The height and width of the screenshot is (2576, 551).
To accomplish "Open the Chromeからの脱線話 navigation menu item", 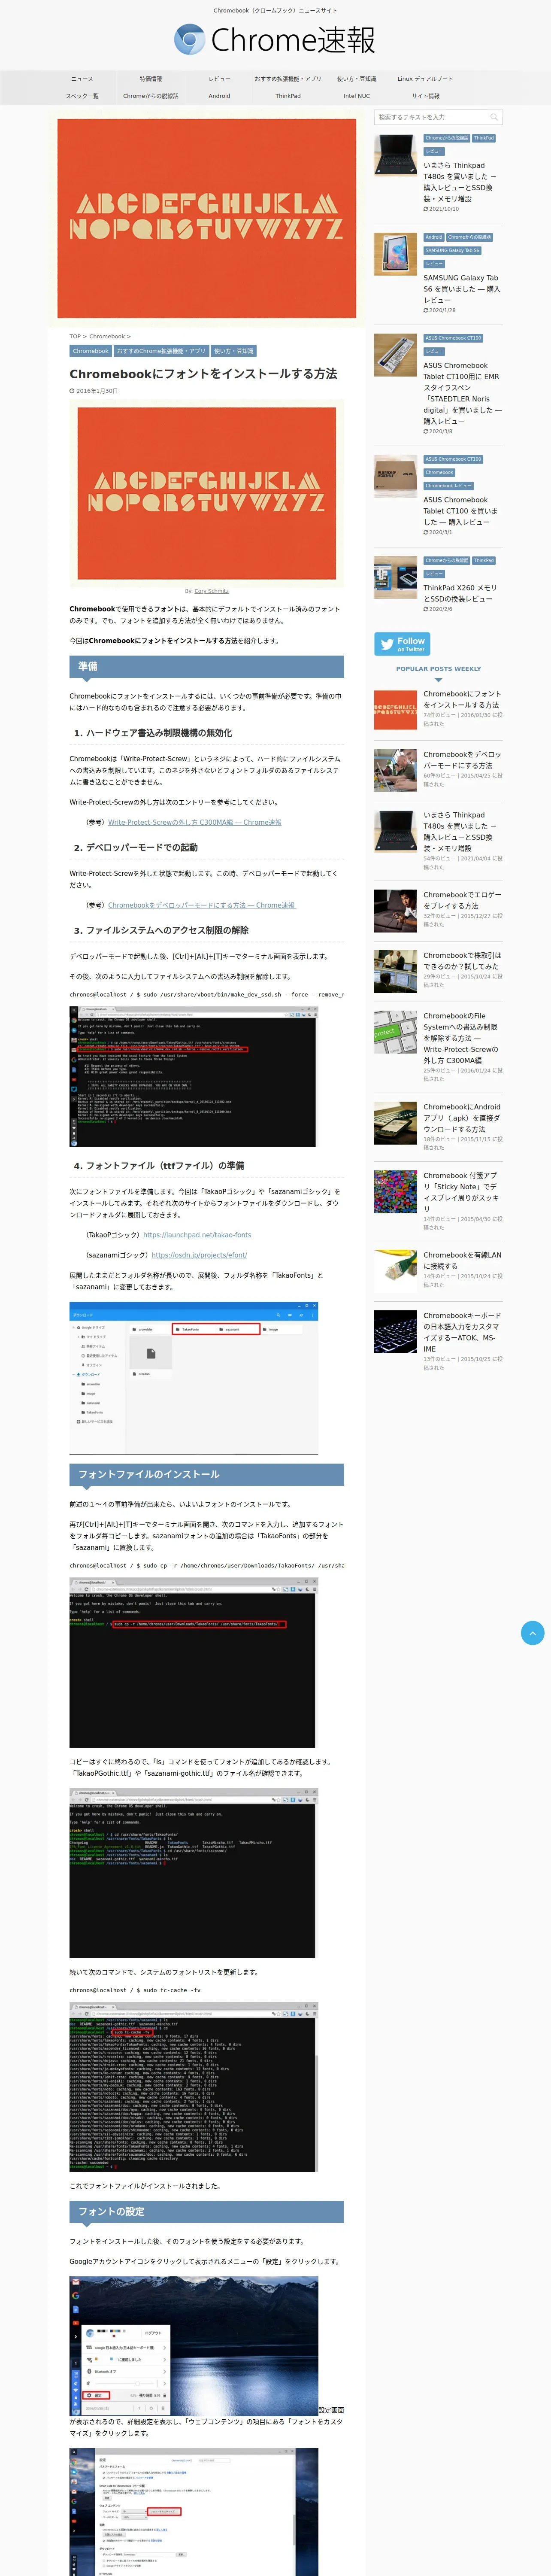I will [x=151, y=96].
